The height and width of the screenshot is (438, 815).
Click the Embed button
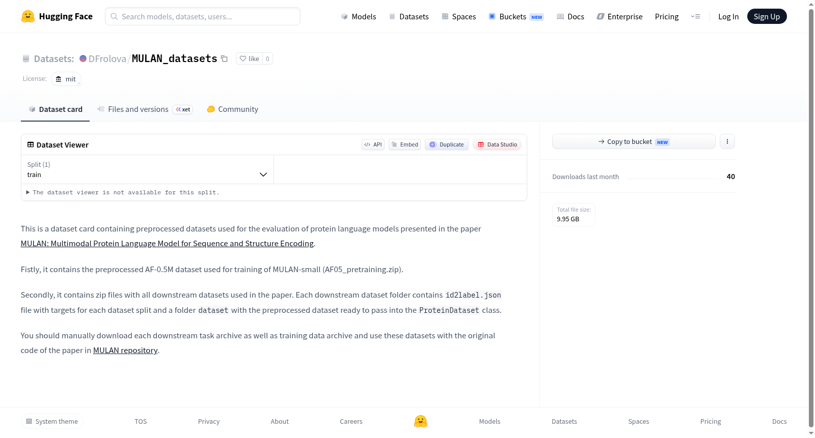404,144
